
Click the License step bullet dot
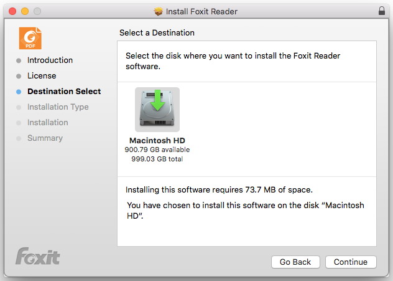click(x=19, y=76)
